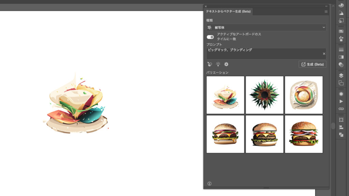This screenshot has height=196, width=349.
Task: Expand the 被写体 type dropdown
Action: pyautogui.click(x=266, y=28)
